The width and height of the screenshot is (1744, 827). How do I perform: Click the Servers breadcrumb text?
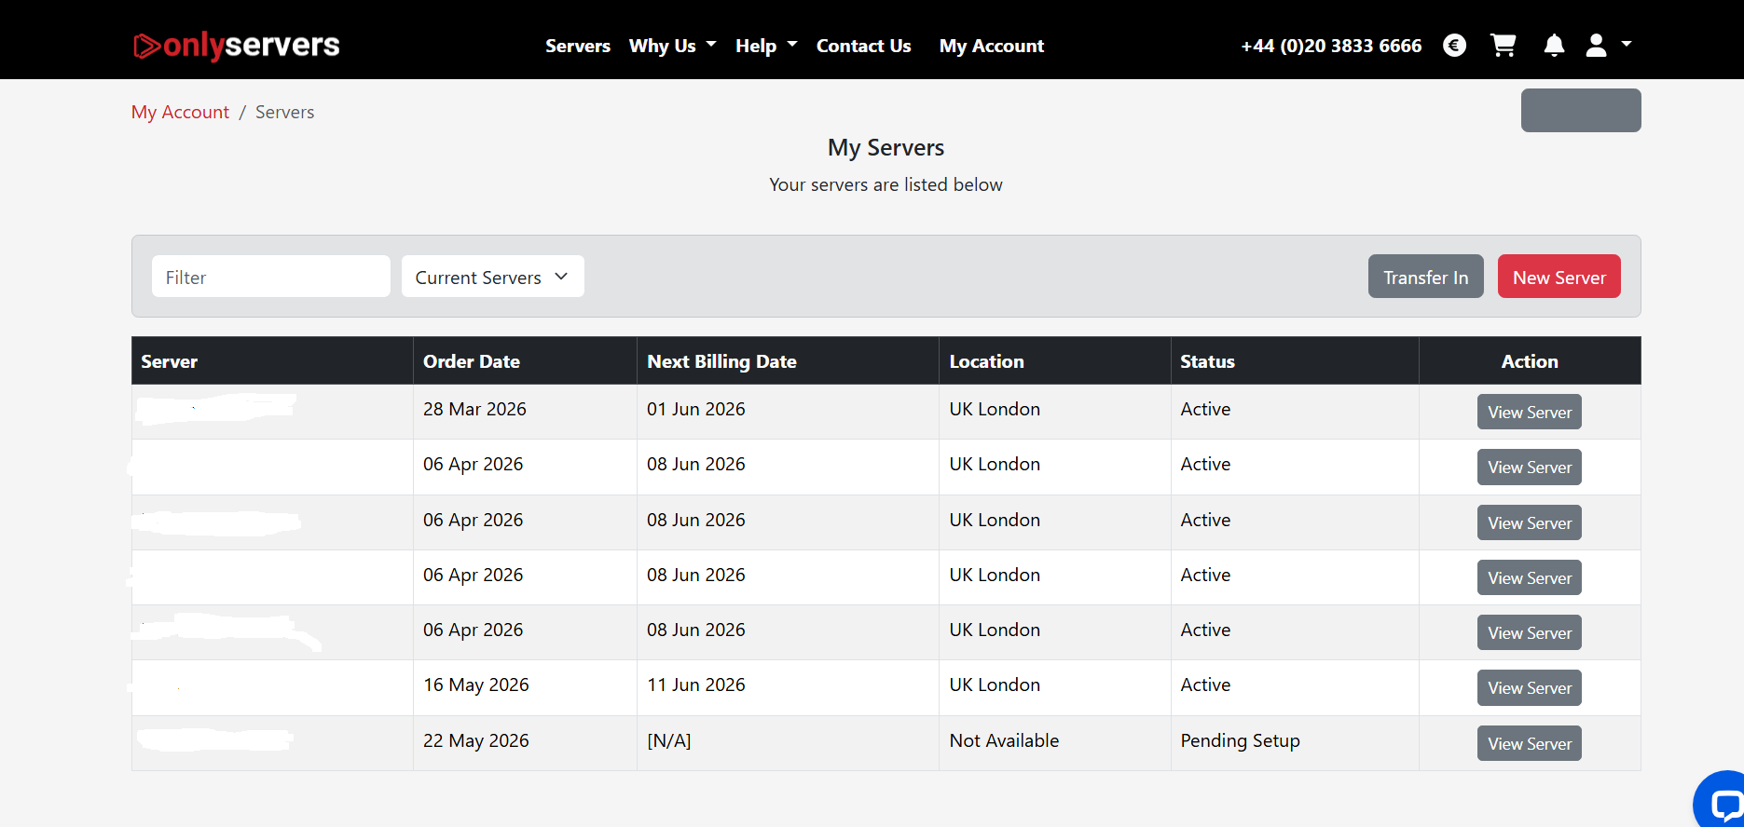[x=284, y=112]
